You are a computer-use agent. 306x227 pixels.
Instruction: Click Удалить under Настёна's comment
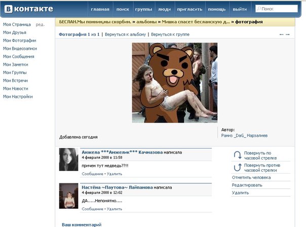click(x=114, y=209)
